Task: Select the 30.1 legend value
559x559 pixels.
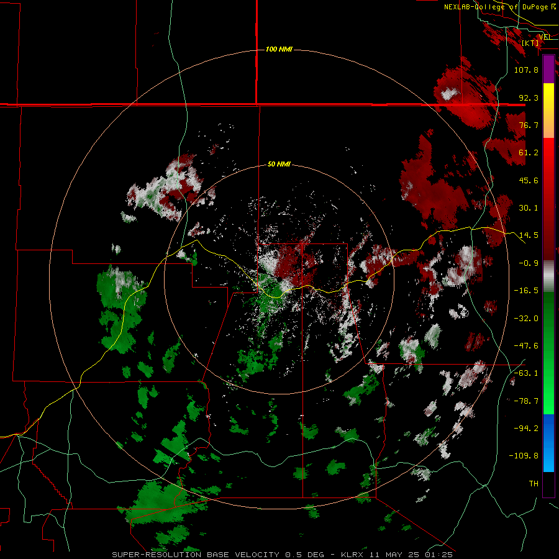Action: coord(529,208)
